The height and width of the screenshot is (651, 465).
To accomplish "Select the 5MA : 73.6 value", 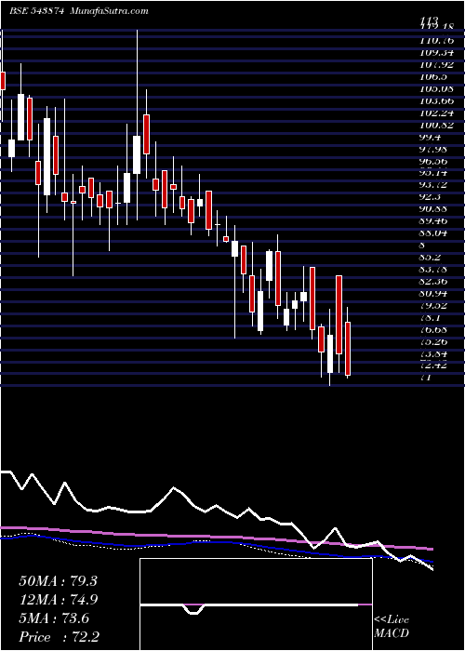I will (54, 618).
